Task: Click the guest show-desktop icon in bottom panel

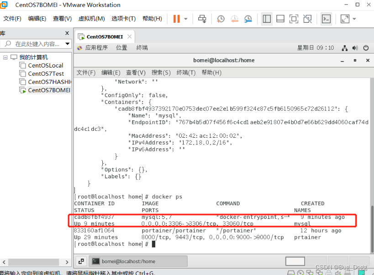Action: pos(81,261)
